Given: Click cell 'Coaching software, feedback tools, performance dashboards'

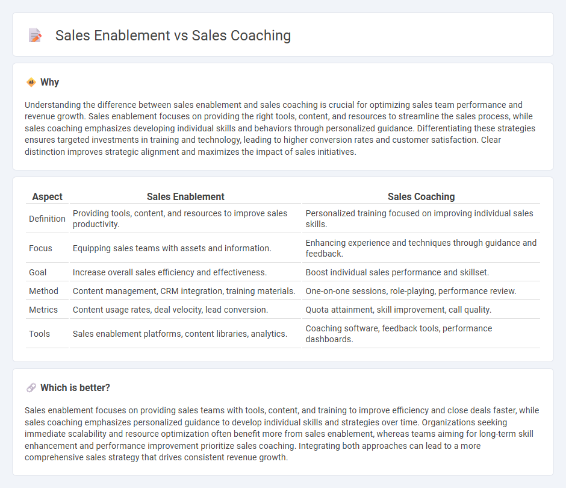Looking at the screenshot, I should tap(421, 334).
